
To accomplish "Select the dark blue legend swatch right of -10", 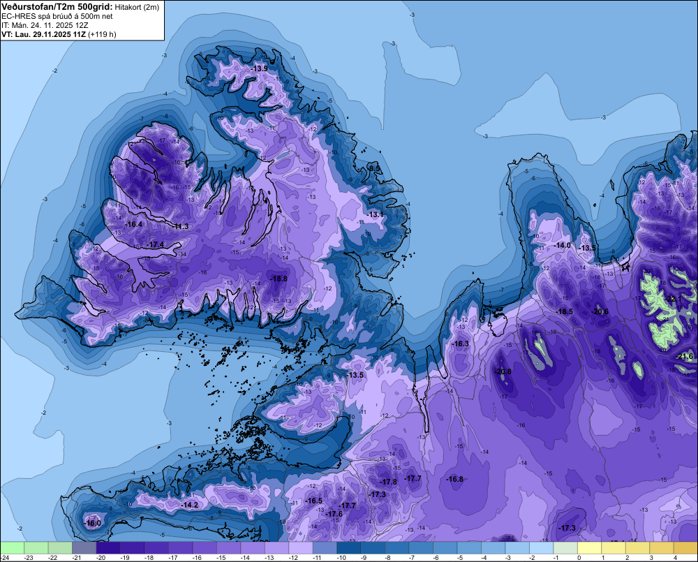I will (348, 547).
